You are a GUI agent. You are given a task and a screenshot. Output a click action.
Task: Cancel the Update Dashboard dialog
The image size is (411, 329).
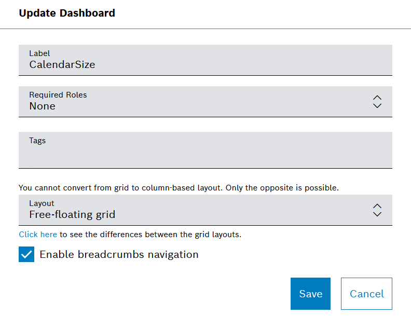(x=366, y=294)
